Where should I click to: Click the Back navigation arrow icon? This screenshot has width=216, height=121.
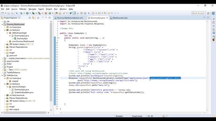(109, 13)
